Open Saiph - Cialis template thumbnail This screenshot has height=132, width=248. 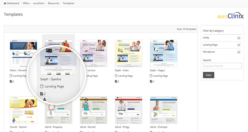129,53
